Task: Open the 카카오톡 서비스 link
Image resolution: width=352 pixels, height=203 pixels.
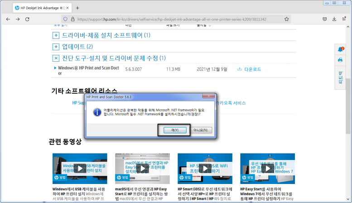Action: coord(231,103)
